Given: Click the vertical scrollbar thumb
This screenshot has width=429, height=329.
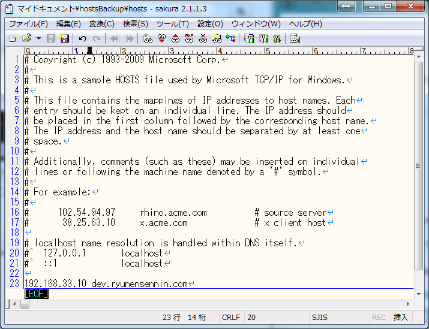Looking at the screenshot, I should point(419,166).
